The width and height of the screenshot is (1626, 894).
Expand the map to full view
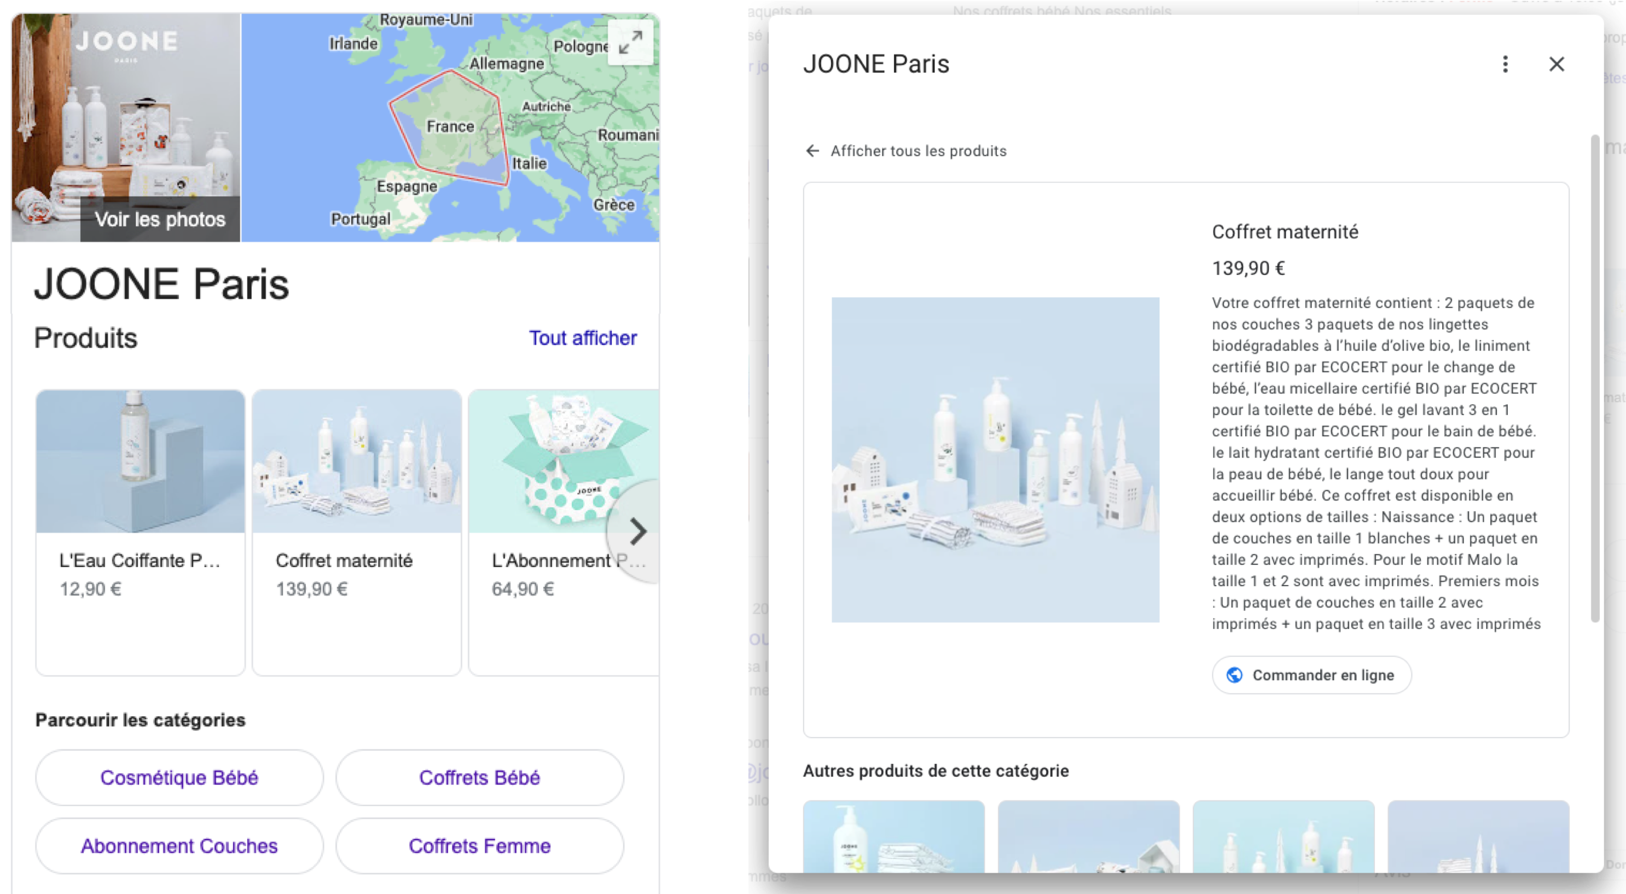coord(630,42)
